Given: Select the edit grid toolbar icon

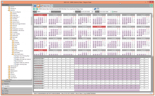Looking at the screenshot, I should coord(38,6).
